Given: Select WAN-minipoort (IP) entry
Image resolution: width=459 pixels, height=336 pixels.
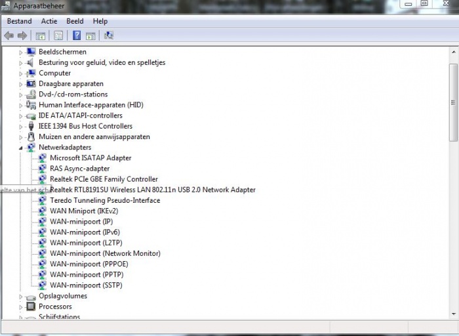Looking at the screenshot, I should tap(81, 222).
